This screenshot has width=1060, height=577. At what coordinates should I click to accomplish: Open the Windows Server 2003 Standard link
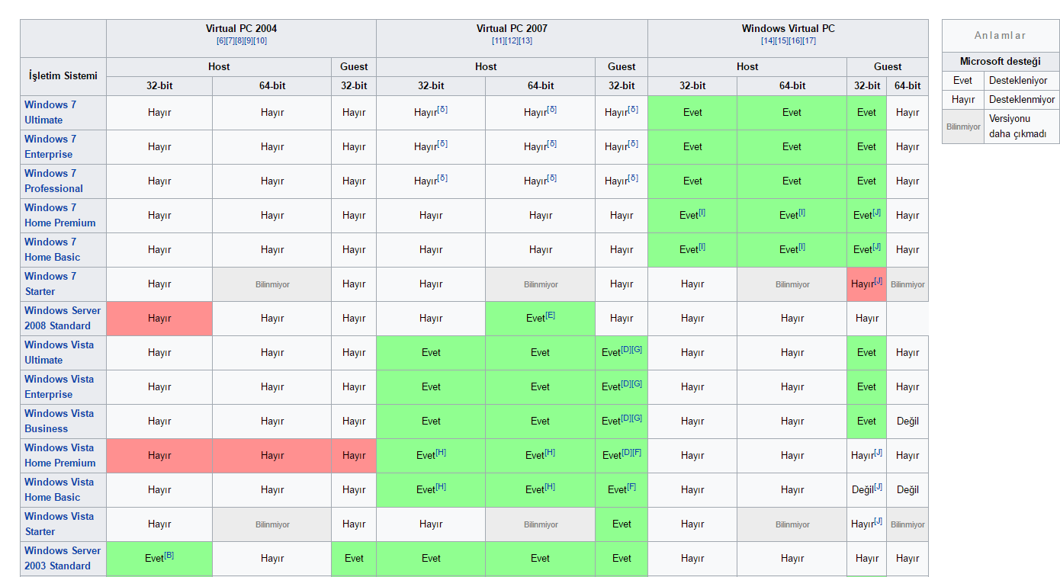click(63, 558)
